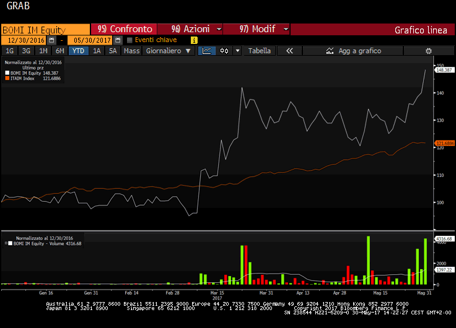The width and height of the screenshot is (456, 328).
Task: Select the 5A time range button
Action: [112, 51]
